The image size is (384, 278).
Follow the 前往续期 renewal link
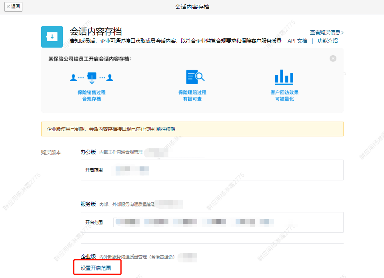click(166, 129)
